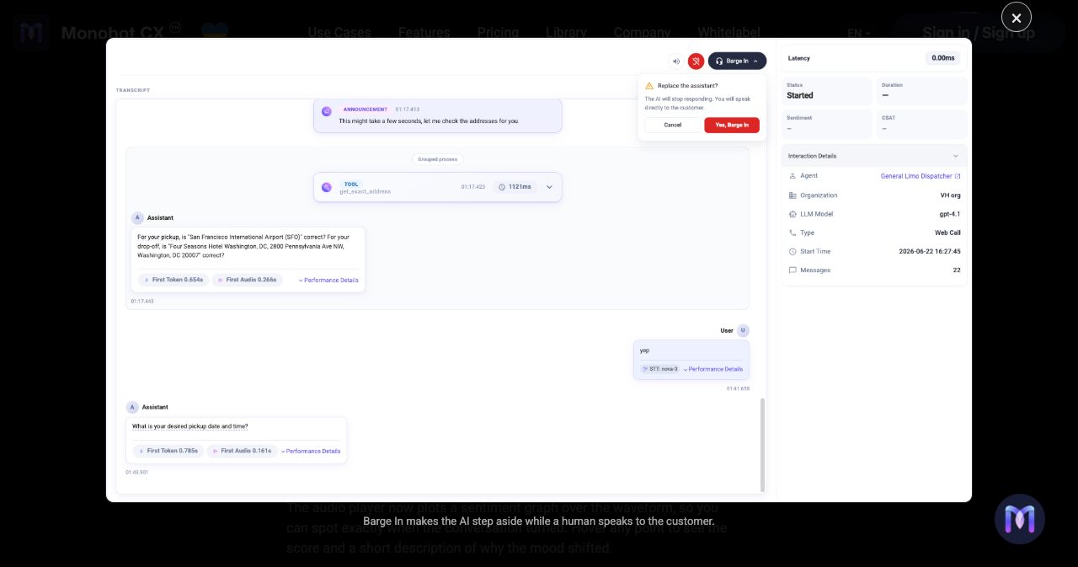Click the chat bubble icon beside Messages
The width and height of the screenshot is (1078, 567).
coord(792,270)
